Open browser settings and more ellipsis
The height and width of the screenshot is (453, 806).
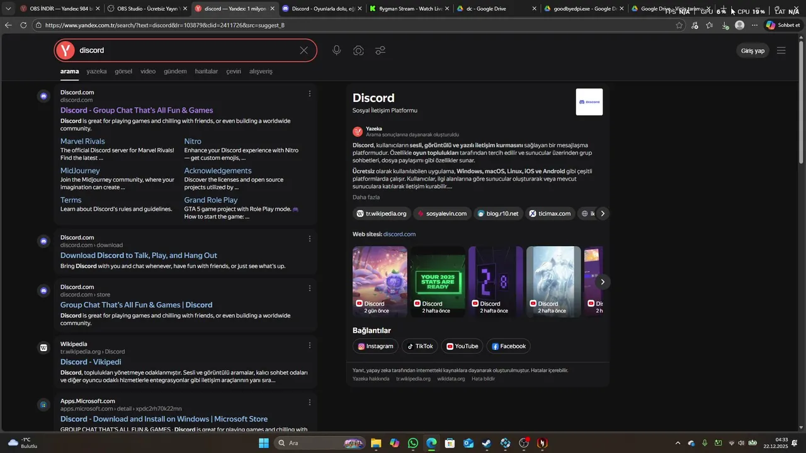pyautogui.click(x=755, y=25)
